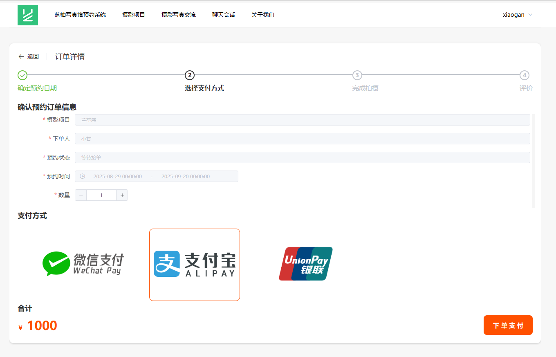Click the 支付方式 heading
This screenshot has width=556, height=357.
tap(32, 216)
